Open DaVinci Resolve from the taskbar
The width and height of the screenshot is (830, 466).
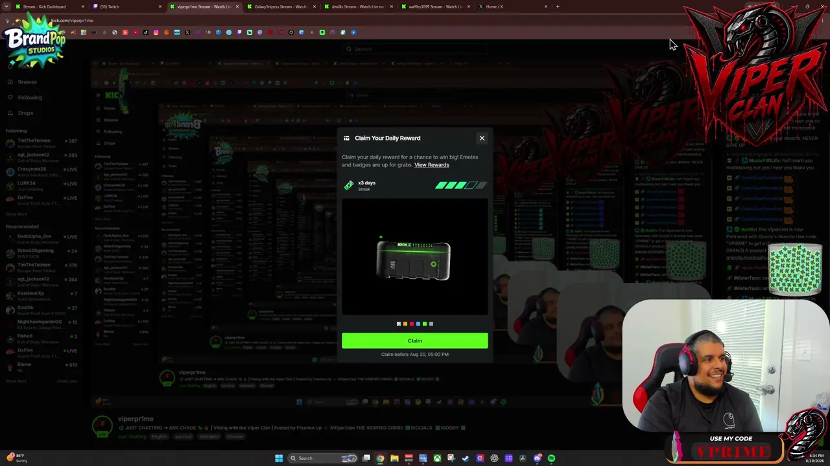(x=523, y=458)
